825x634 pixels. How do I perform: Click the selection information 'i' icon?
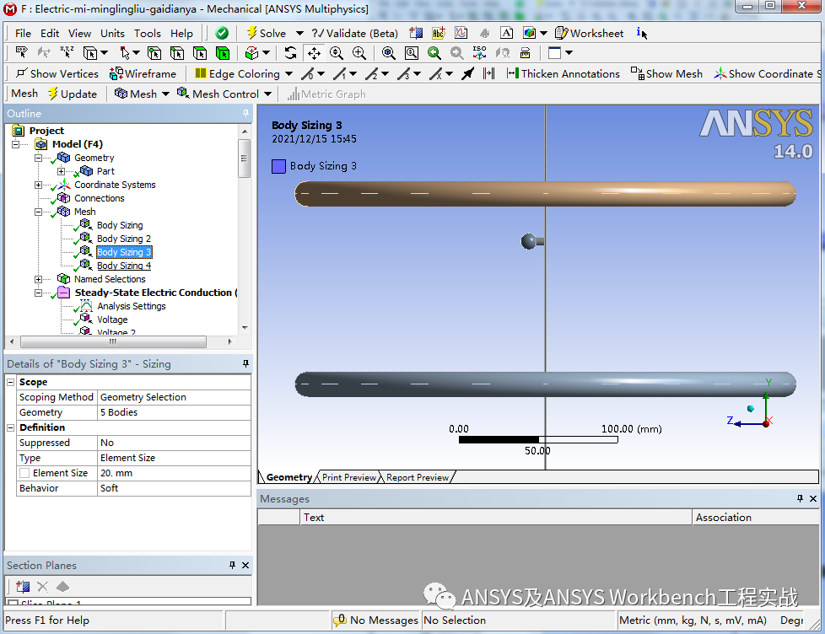641,33
